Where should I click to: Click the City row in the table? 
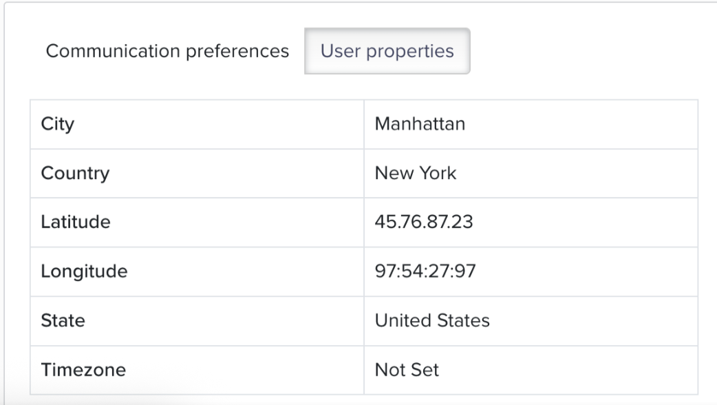(196, 125)
